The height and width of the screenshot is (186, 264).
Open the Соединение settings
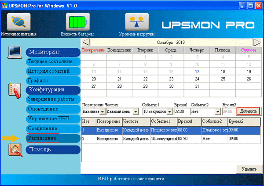53,129
